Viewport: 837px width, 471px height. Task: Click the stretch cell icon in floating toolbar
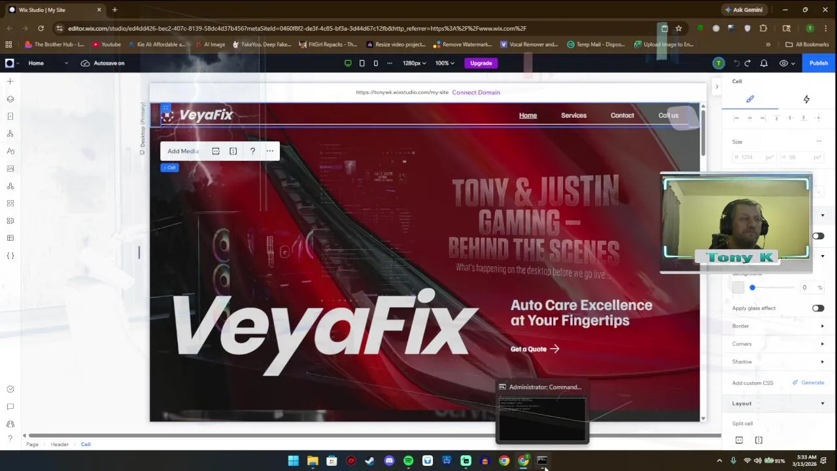click(x=216, y=151)
